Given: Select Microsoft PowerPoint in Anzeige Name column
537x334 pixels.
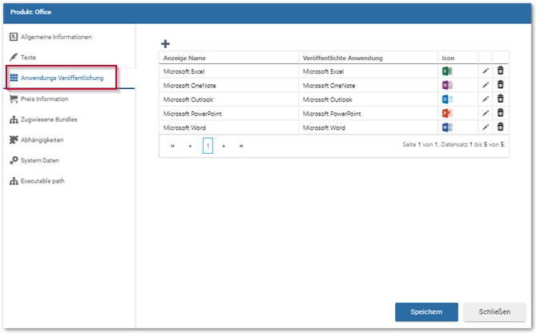Looking at the screenshot, I should tap(192, 114).
